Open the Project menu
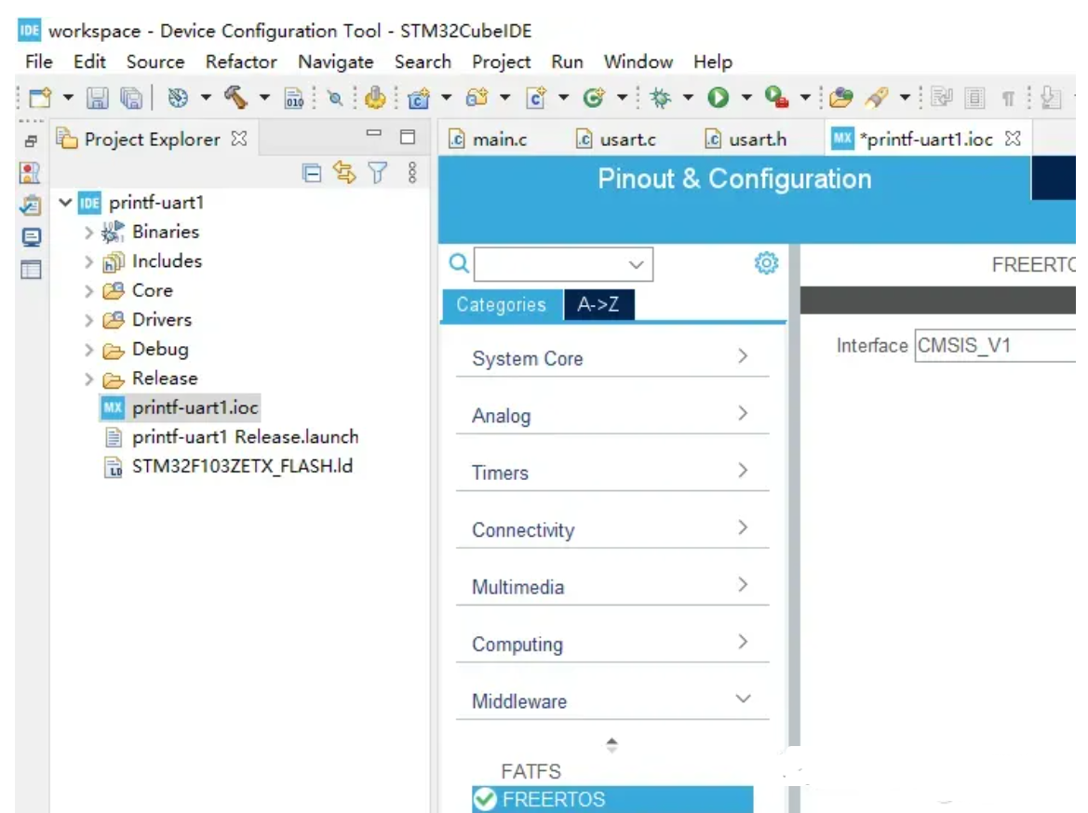Viewport: 1088px width, 813px height. (501, 61)
